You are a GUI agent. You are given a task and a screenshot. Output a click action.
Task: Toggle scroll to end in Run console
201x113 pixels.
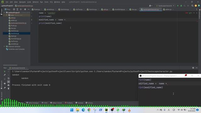8,82
